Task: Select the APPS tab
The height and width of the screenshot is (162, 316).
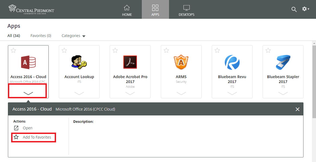Action: tap(155, 10)
